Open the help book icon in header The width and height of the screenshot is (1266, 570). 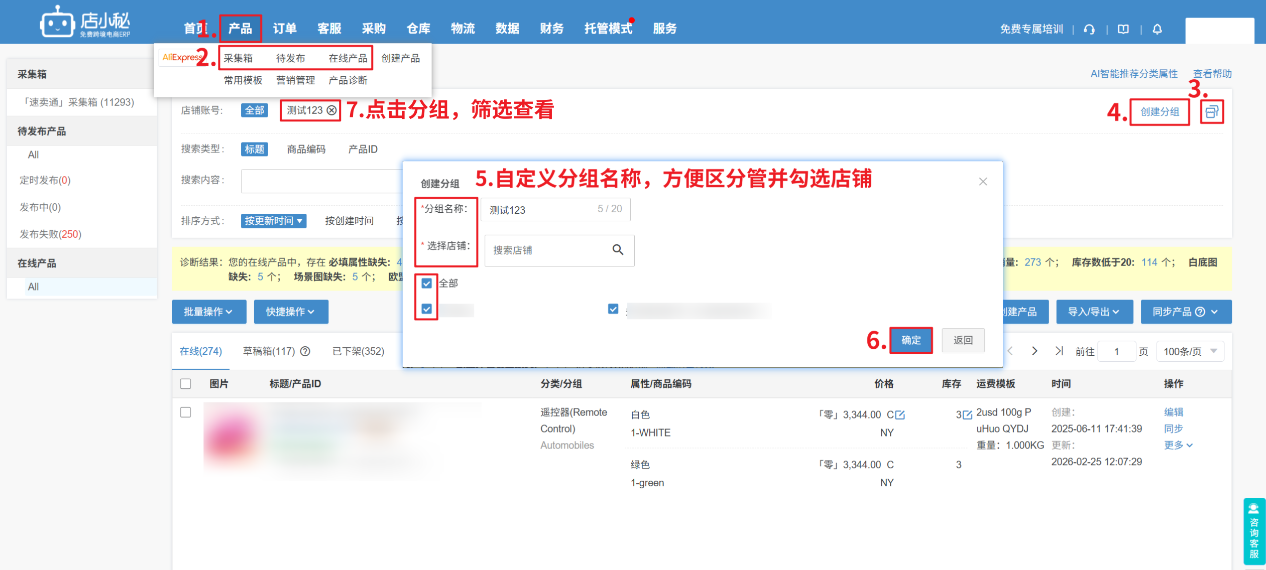point(1123,29)
